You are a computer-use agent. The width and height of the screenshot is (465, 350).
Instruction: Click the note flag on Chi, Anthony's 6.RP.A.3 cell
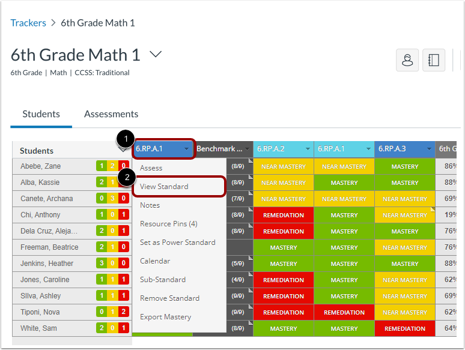433,210
